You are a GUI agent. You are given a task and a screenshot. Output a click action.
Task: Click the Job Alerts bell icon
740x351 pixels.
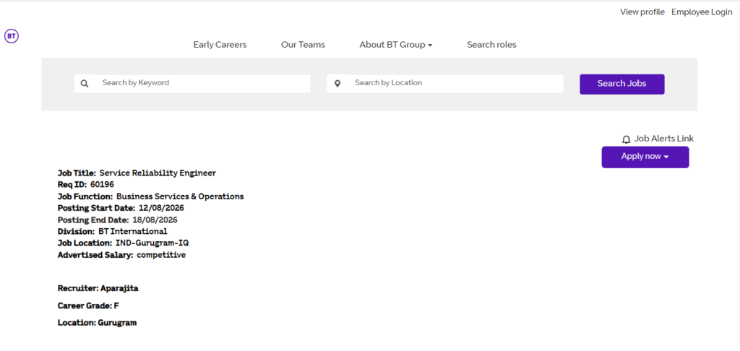[627, 139]
